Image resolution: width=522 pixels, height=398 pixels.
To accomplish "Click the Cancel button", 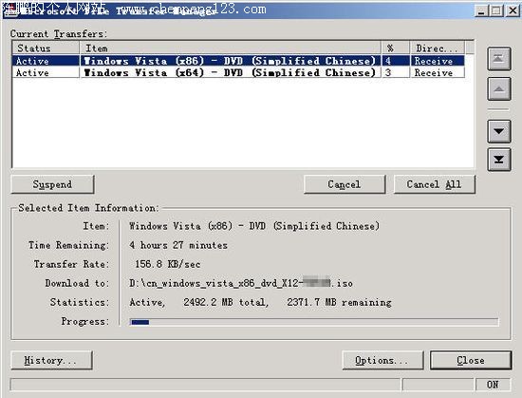I will [345, 184].
